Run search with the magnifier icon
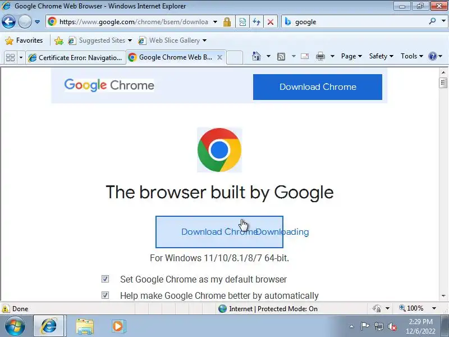The height and width of the screenshot is (337, 449). point(432,21)
